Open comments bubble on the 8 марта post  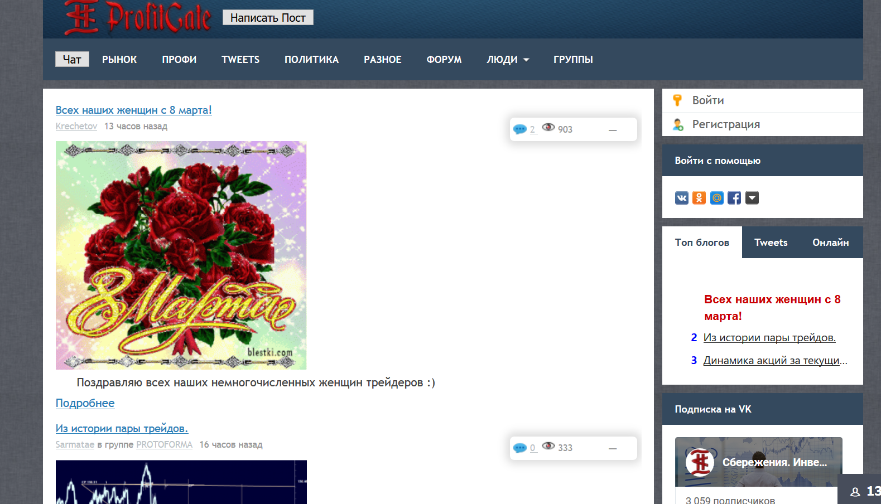520,129
